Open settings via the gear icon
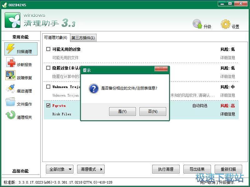 225,24
